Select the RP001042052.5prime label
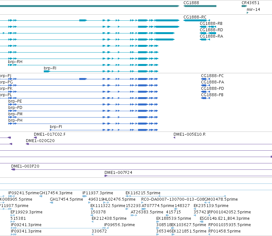This screenshot has width=272, height=236. [229, 212]
